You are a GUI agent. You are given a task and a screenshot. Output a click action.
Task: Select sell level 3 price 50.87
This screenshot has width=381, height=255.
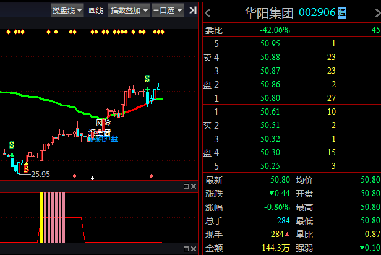[270, 71]
